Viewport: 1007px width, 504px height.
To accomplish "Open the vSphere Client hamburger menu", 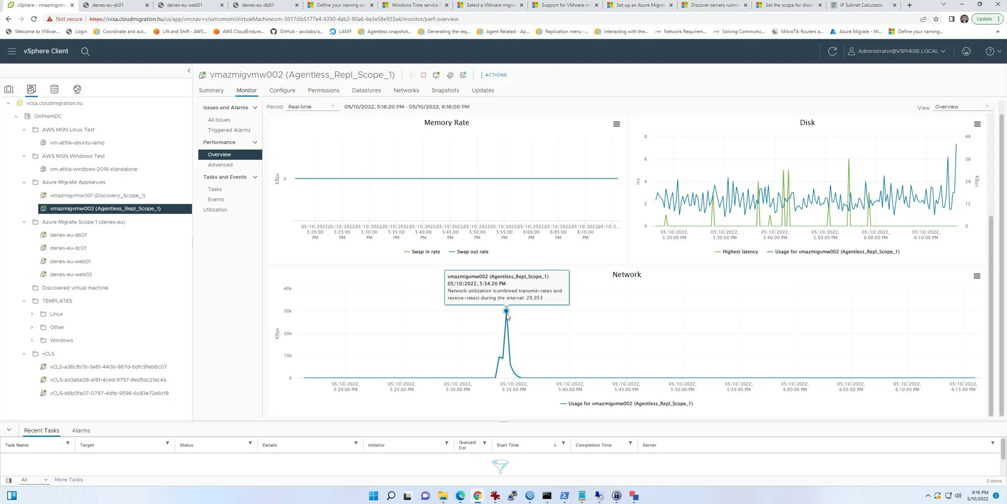I will [x=12, y=51].
